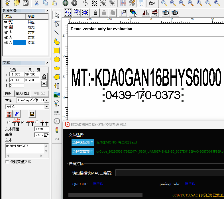Screen dimensions: 224x199
Task: Click the 0439-170-0373 text on canvas
Action: click(x=143, y=95)
